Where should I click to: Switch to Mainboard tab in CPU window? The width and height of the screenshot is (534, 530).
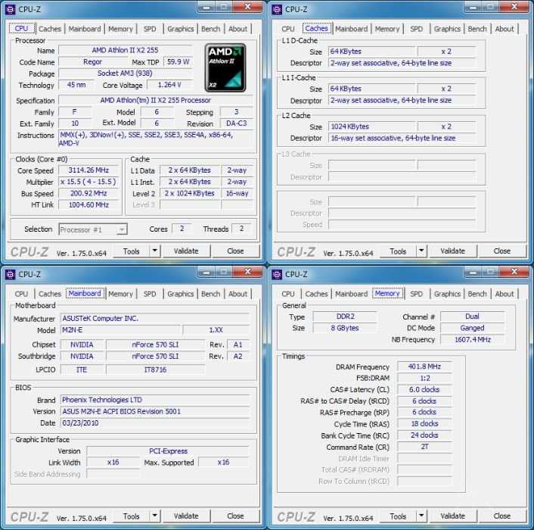click(85, 29)
